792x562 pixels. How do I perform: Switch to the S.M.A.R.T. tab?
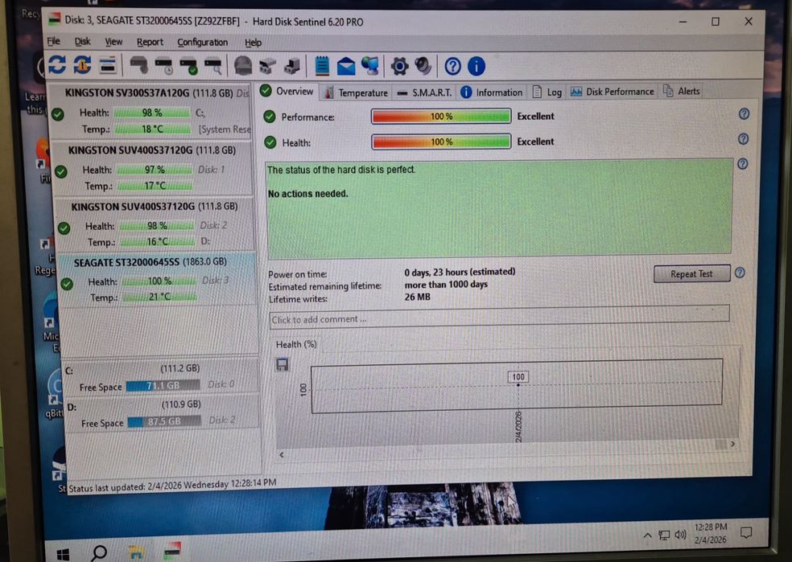point(424,92)
